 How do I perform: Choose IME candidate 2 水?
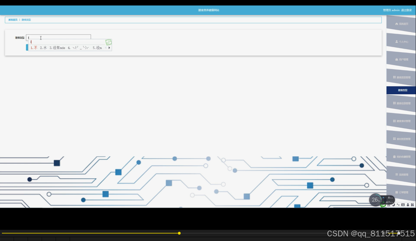tap(43, 48)
